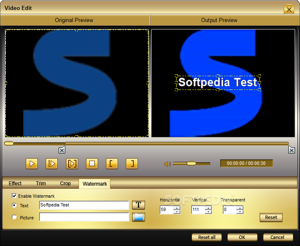This screenshot has height=246, width=300.
Task: Decrease the Vertical value
Action: 208,212
